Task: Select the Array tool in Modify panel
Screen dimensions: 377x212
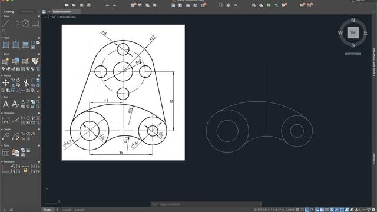Action: pyautogui.click(x=38, y=80)
